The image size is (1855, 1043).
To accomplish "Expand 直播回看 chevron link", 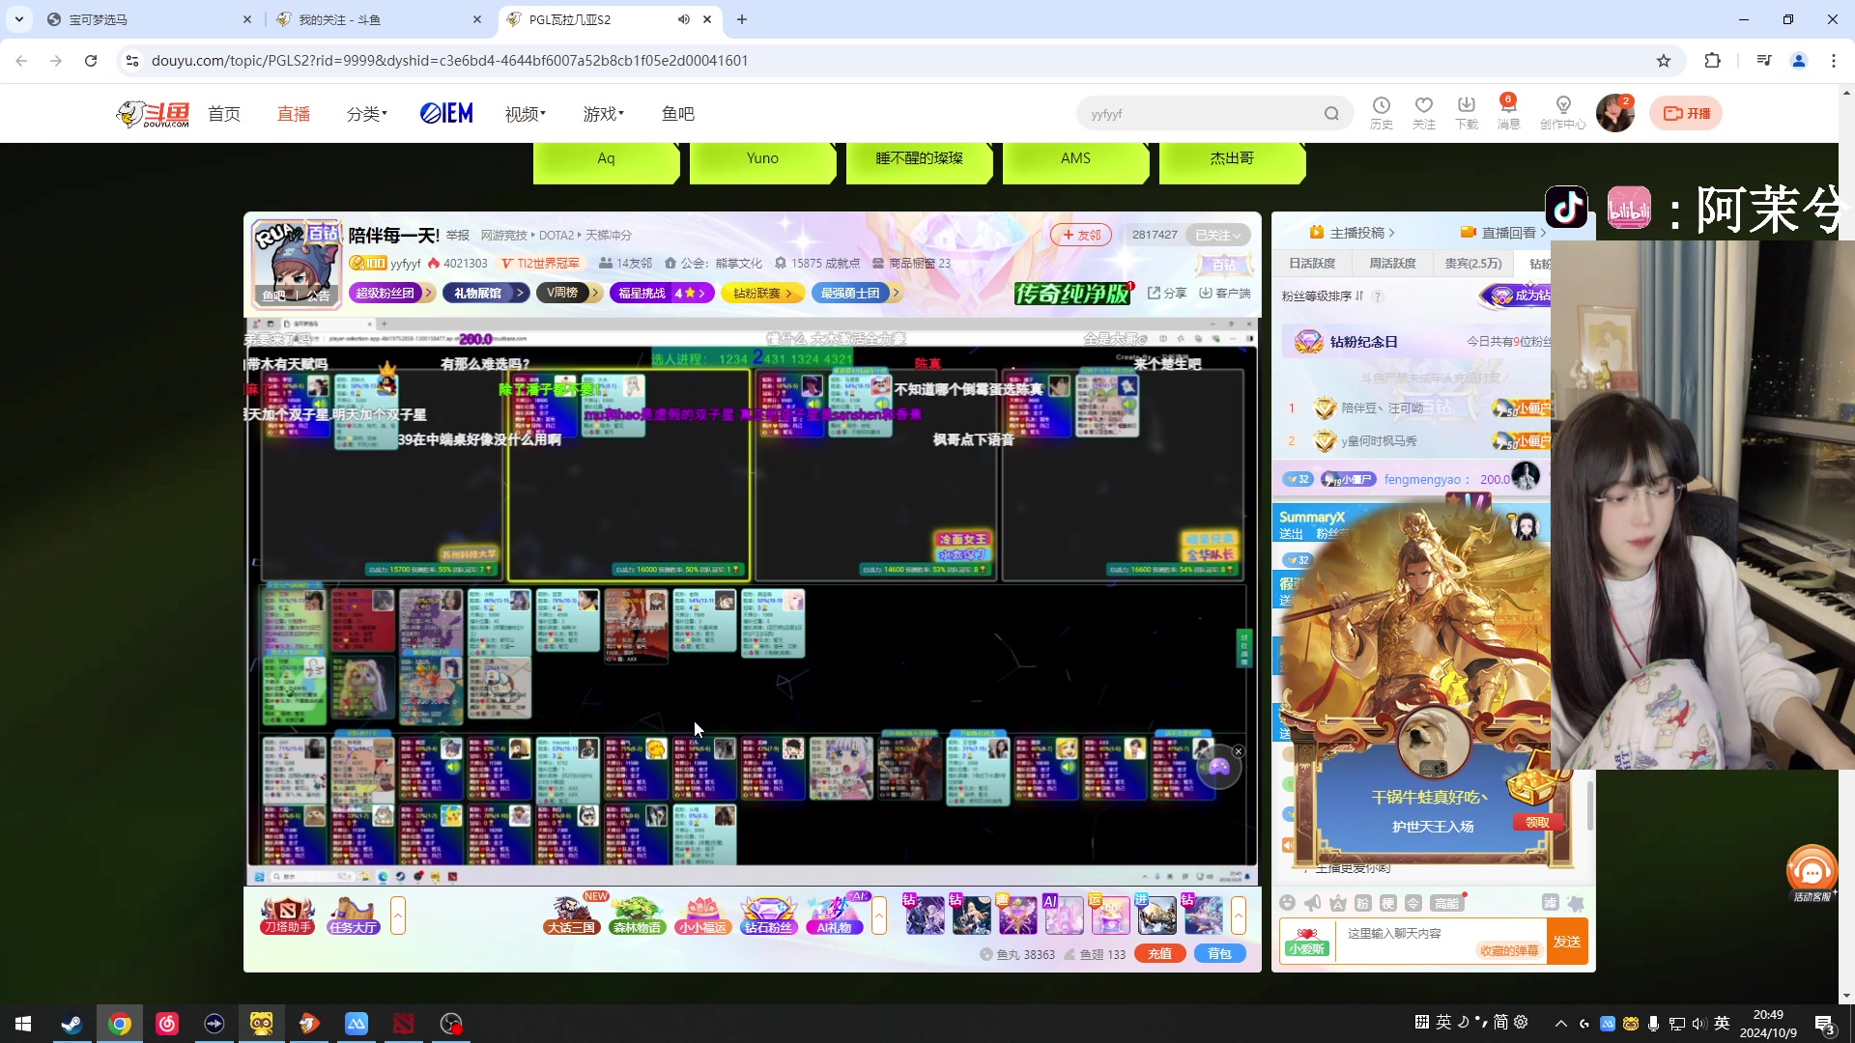I will [x=1503, y=233].
